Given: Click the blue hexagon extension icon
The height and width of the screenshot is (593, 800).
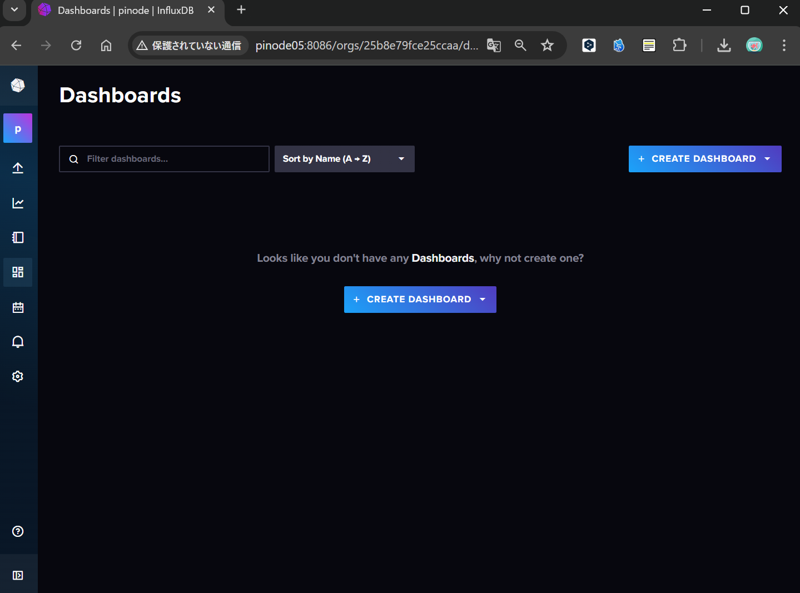Looking at the screenshot, I should pos(589,46).
